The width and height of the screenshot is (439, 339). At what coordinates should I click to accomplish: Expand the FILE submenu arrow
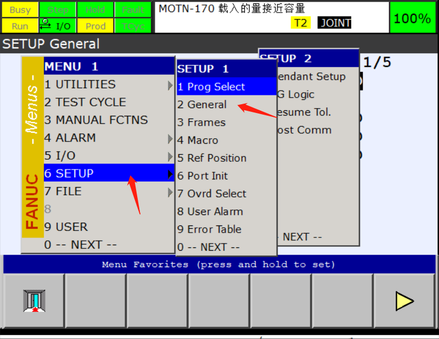pos(170,192)
